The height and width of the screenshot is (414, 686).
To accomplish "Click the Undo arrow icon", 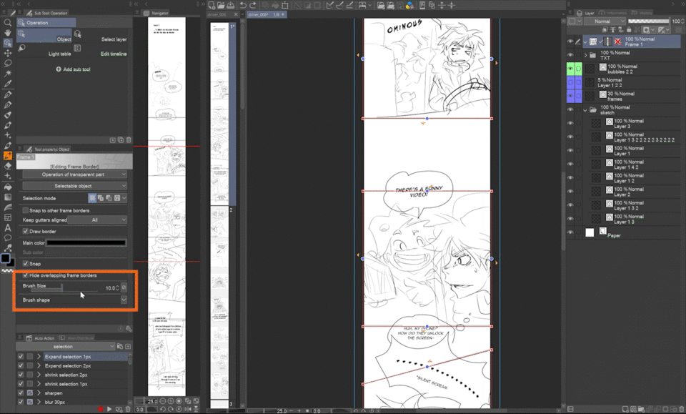I will [x=243, y=5].
